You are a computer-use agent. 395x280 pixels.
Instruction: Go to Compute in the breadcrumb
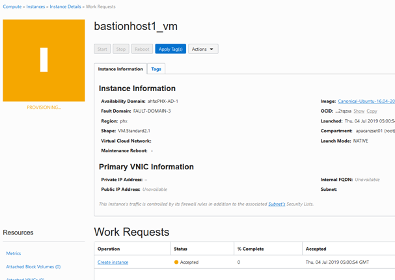click(x=12, y=7)
